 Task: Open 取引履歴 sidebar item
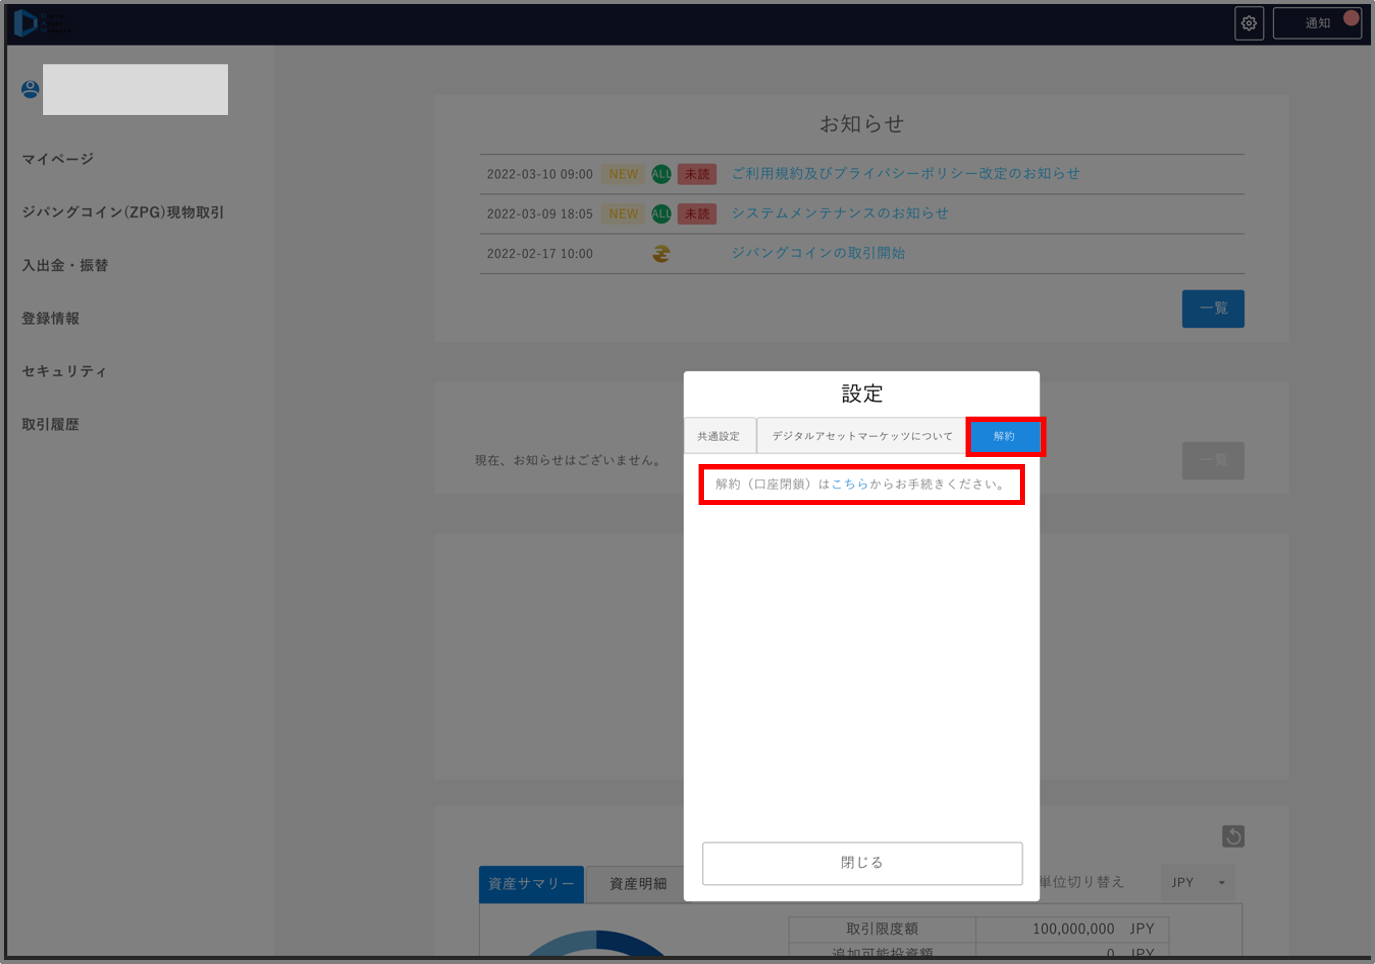pyautogui.click(x=50, y=424)
